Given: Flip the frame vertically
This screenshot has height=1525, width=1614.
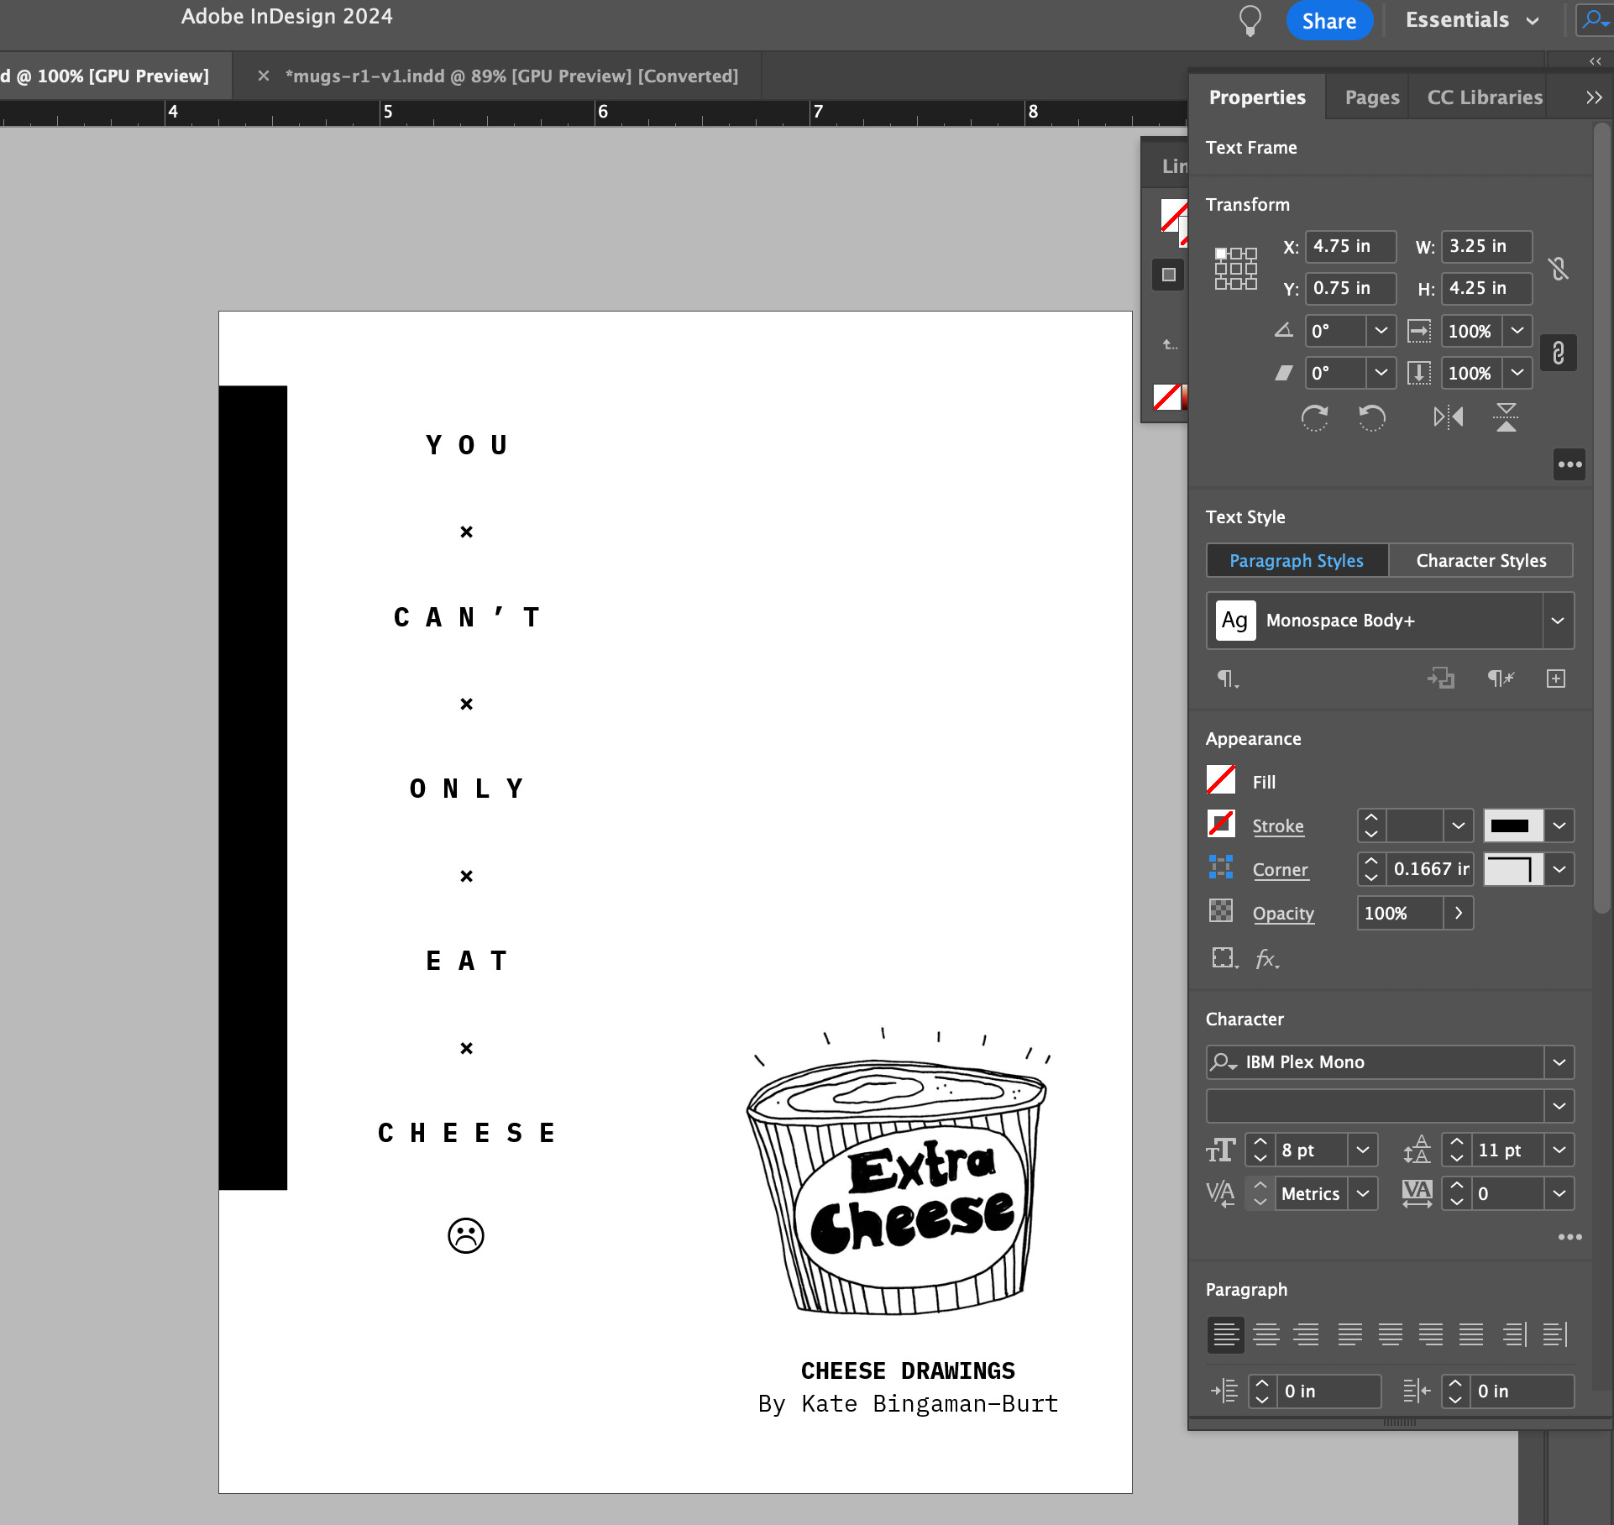Looking at the screenshot, I should point(1507,417).
